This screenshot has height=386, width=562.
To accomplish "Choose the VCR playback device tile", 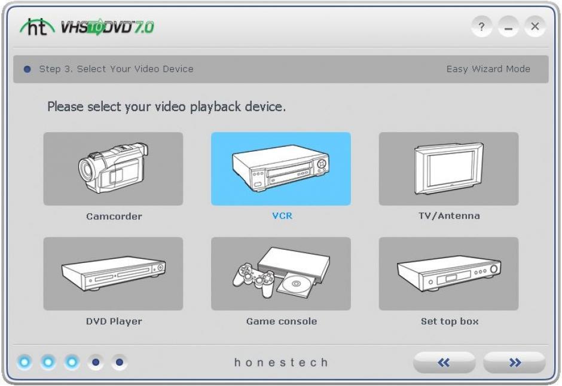I will (x=281, y=169).
